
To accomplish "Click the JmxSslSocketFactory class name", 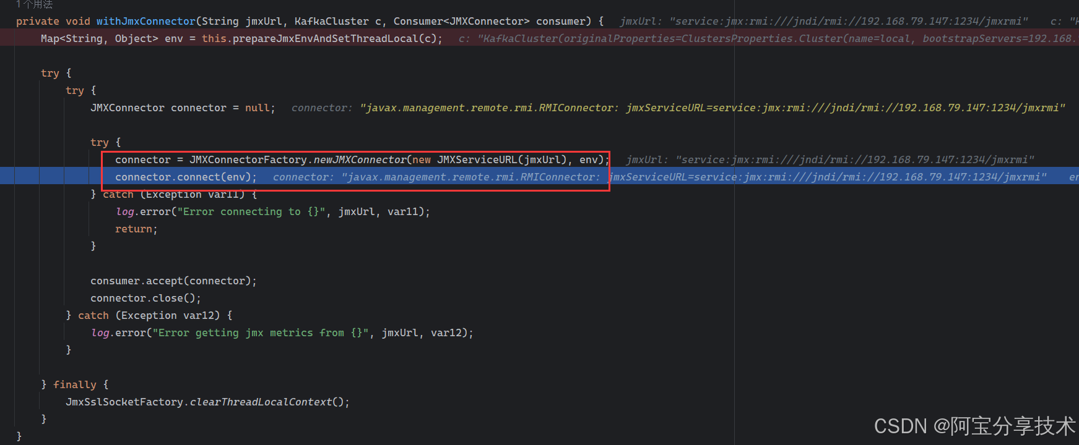I will tap(124, 402).
